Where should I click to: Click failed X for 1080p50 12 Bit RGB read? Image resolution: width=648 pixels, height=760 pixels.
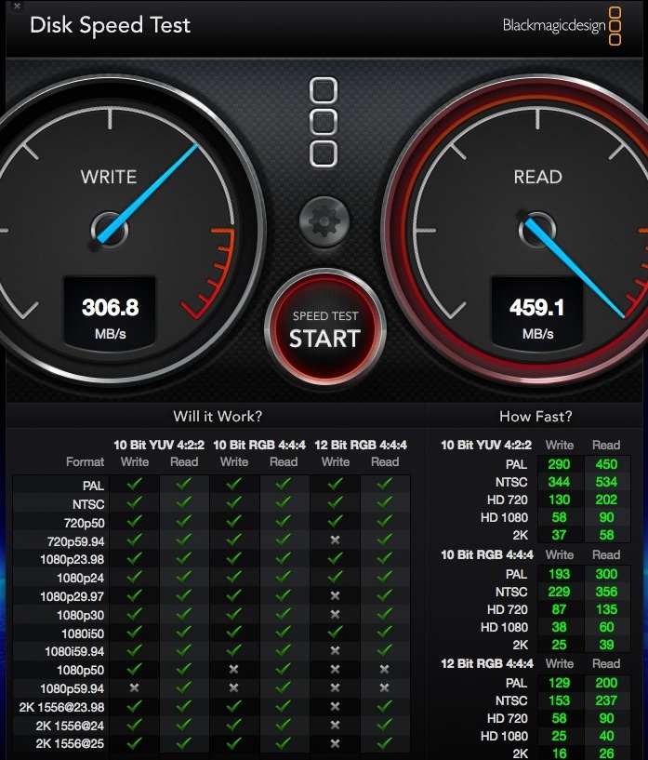pyautogui.click(x=384, y=669)
